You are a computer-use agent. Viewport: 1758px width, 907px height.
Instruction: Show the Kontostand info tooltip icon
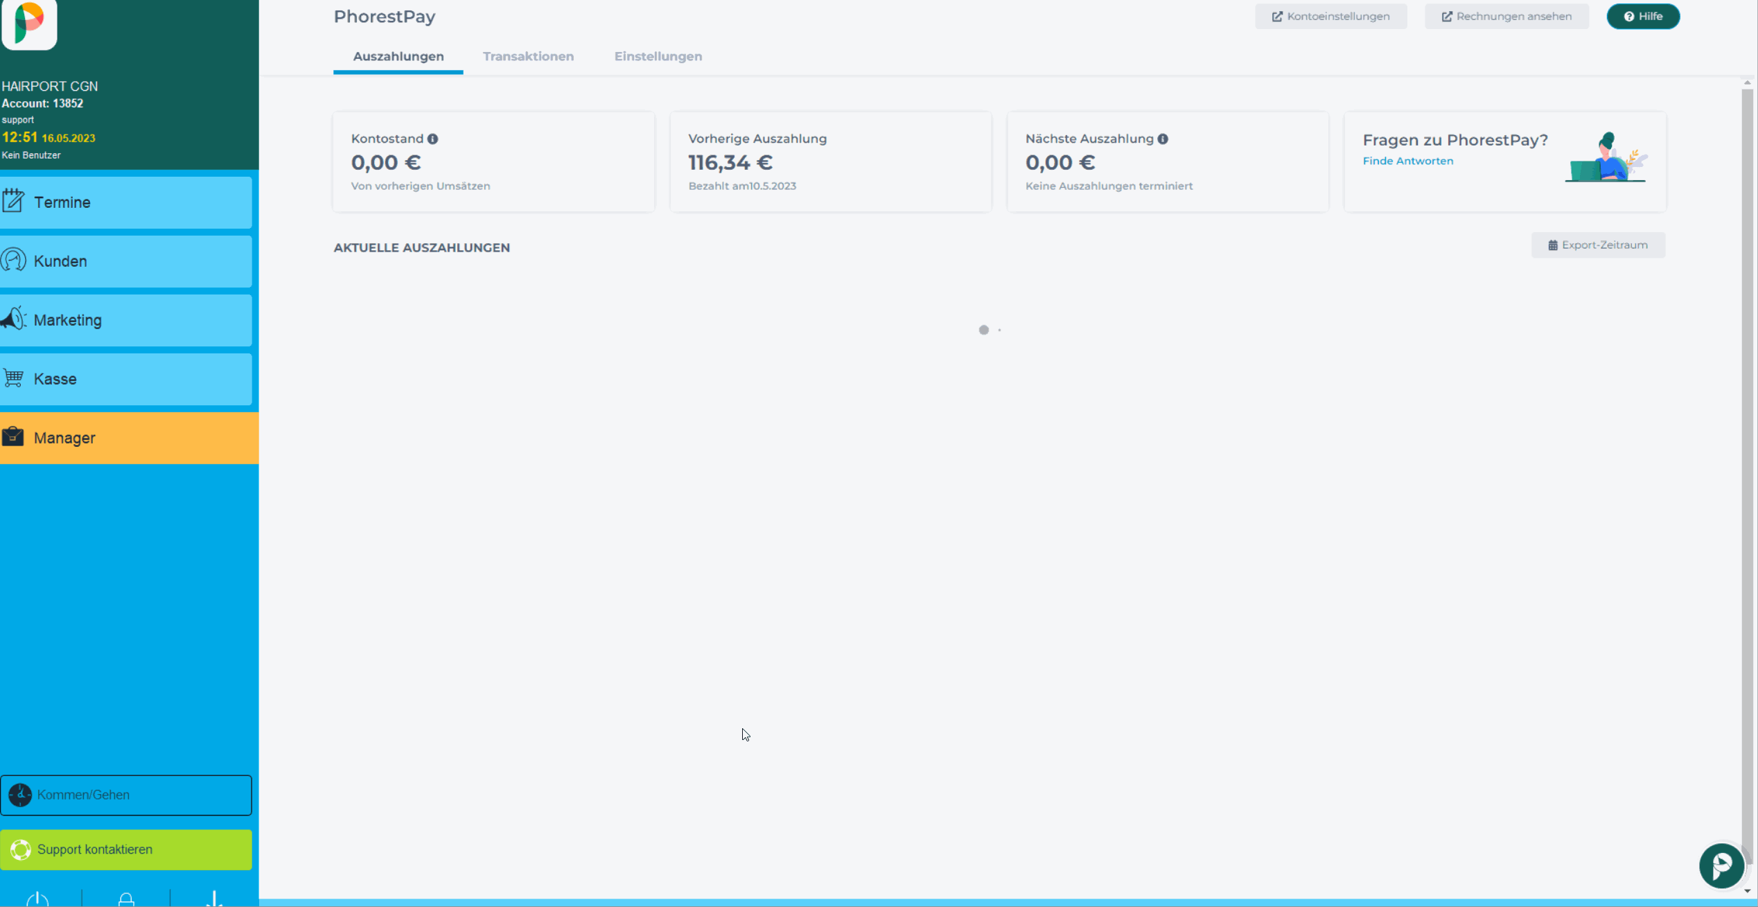click(x=432, y=139)
